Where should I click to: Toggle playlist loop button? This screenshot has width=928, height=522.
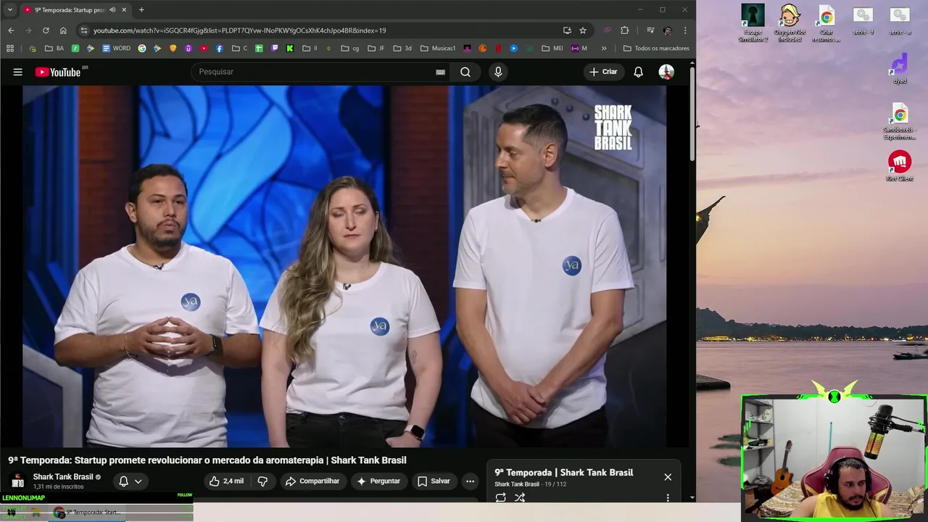[500, 497]
